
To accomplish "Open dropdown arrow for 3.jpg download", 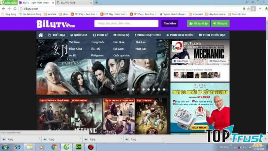I will click(80, 139).
